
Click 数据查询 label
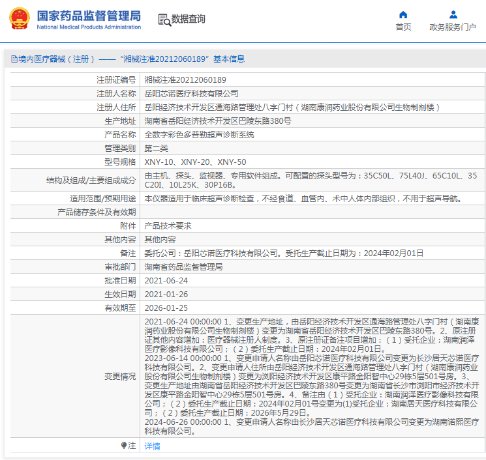(x=188, y=19)
